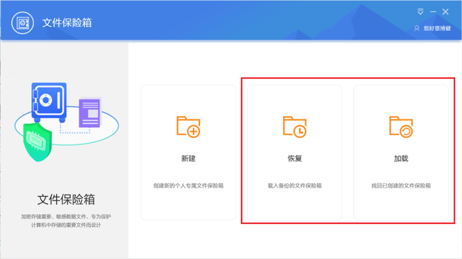Image resolution: width=462 pixels, height=259 pixels.
Task: Select the 新建 card label
Action: [188, 159]
